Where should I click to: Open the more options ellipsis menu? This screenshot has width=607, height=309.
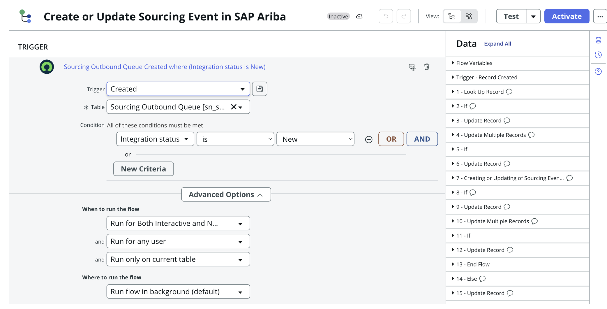coord(600,16)
